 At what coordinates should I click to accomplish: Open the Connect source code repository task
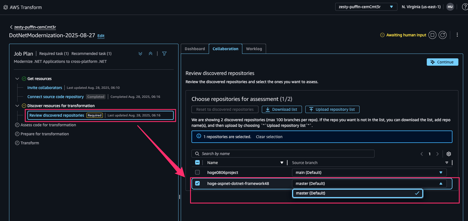click(55, 97)
